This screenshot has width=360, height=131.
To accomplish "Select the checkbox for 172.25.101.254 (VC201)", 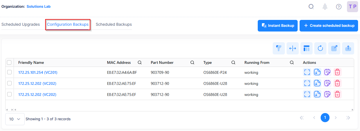I will pos(9,72).
